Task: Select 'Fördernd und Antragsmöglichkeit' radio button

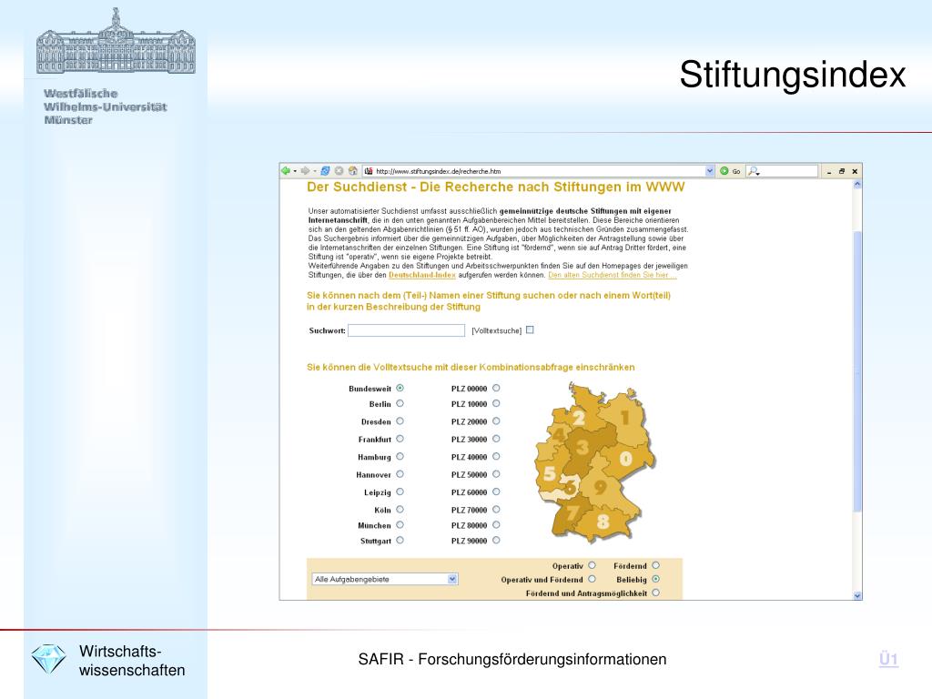Action: [655, 593]
